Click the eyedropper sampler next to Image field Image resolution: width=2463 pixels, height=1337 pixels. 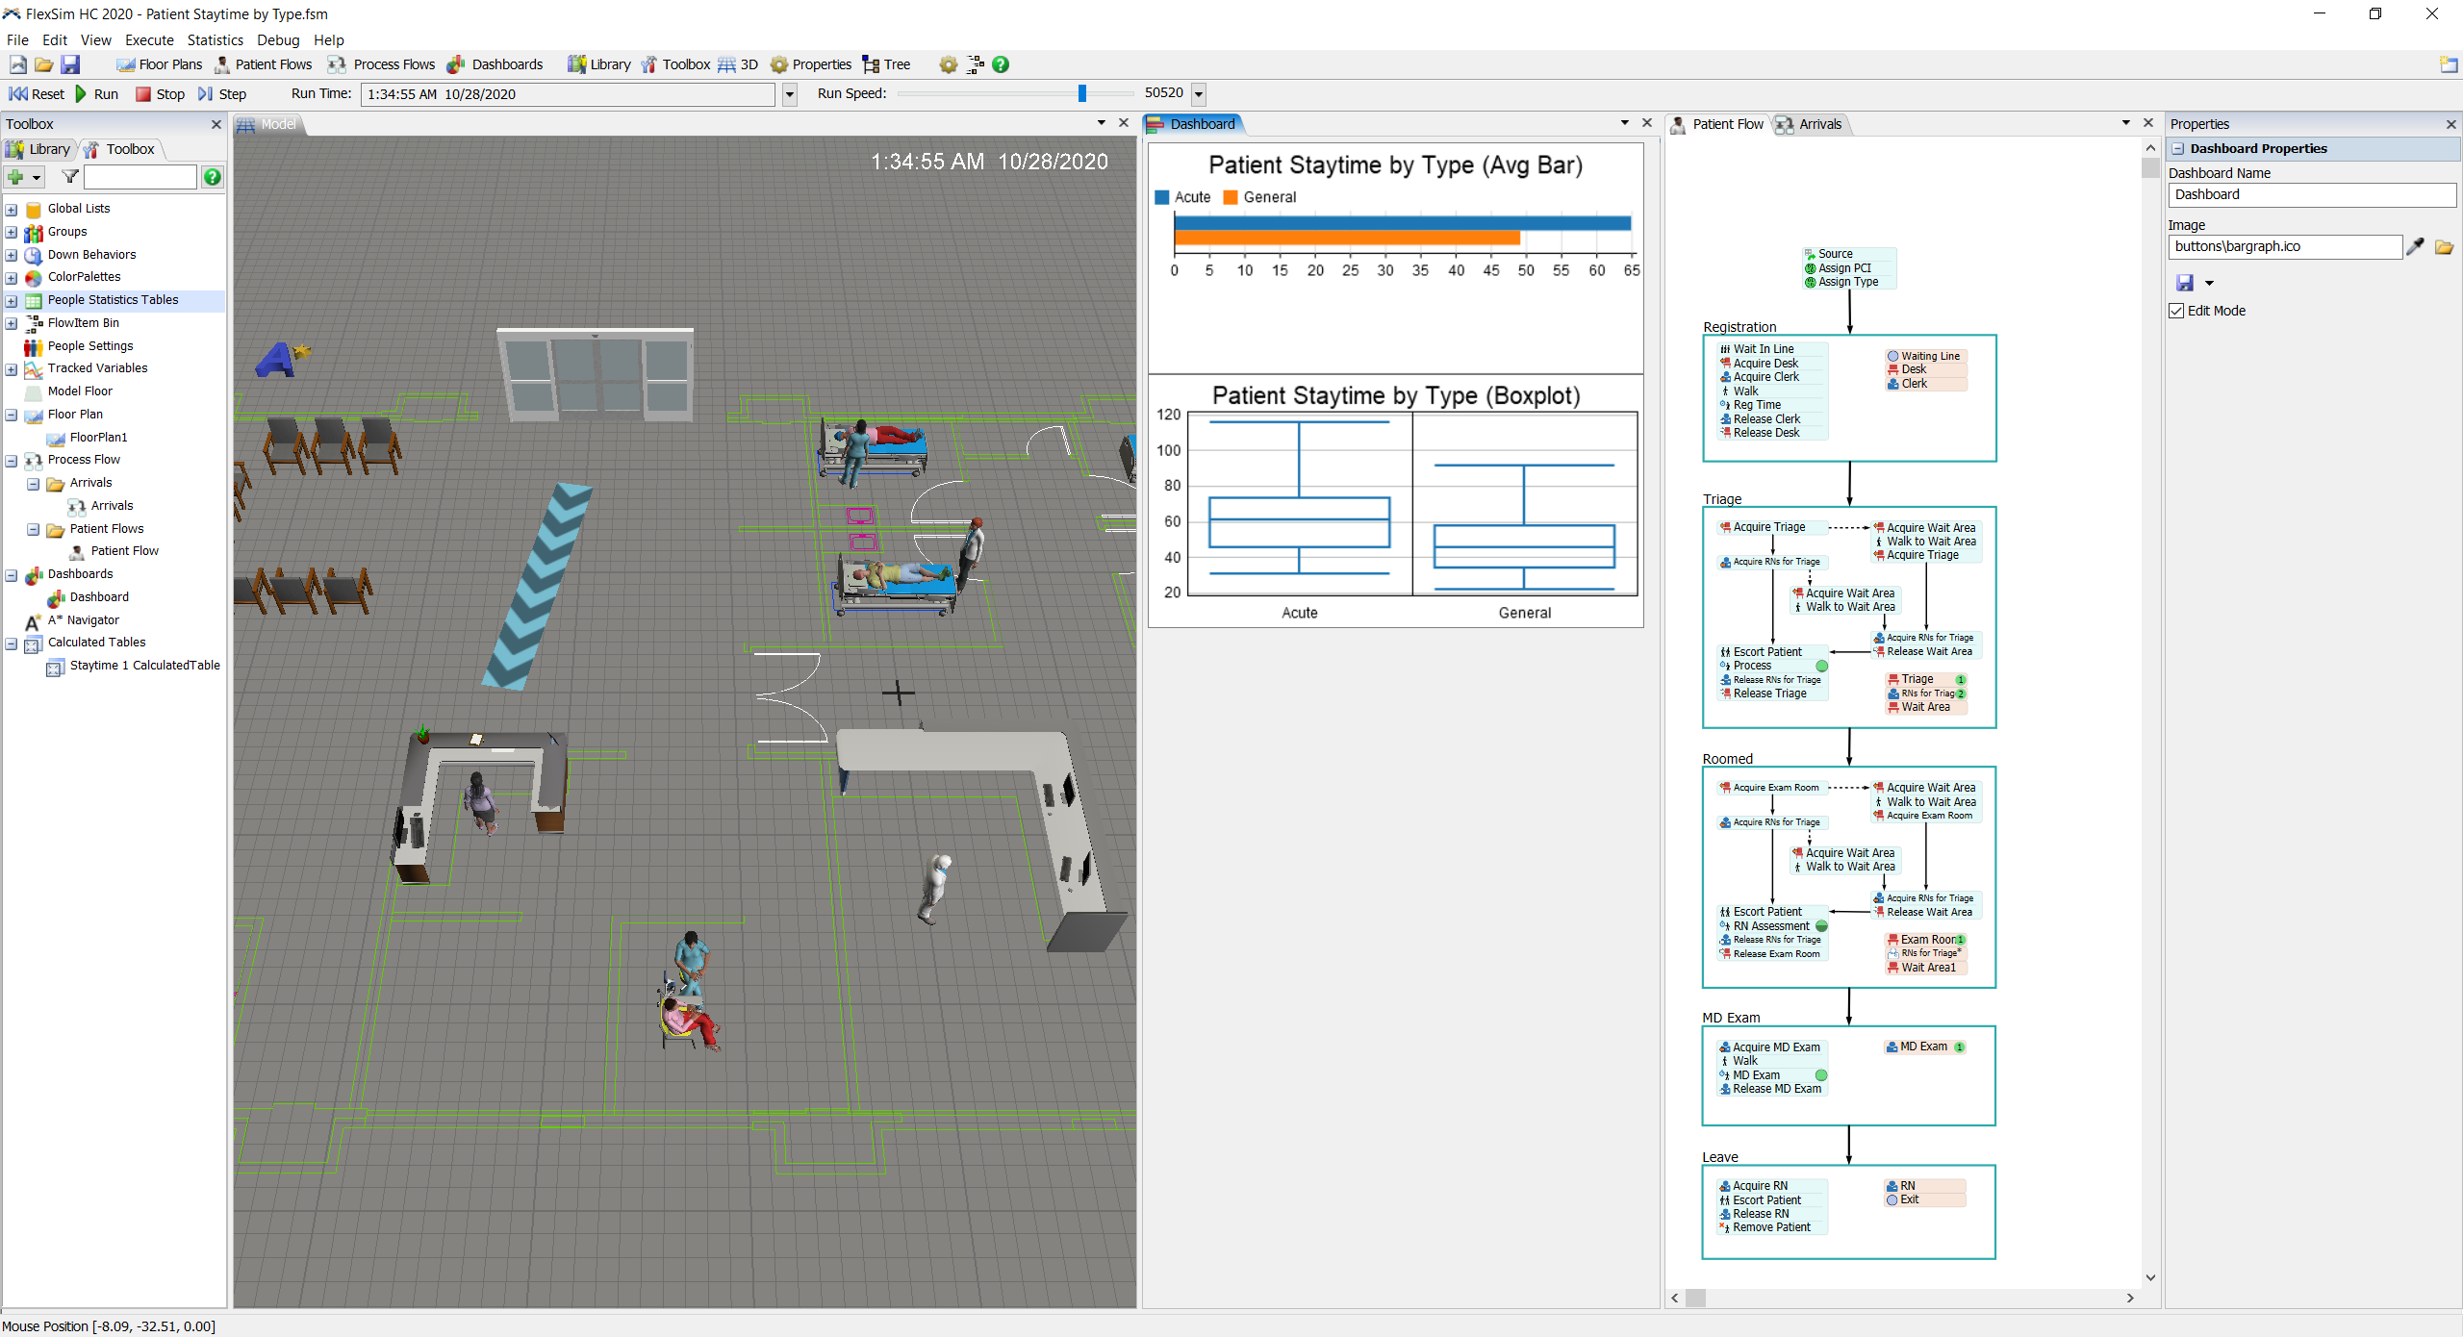click(x=2416, y=247)
